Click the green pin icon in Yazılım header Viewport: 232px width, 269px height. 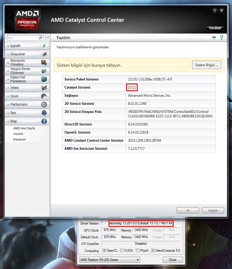coord(214,37)
